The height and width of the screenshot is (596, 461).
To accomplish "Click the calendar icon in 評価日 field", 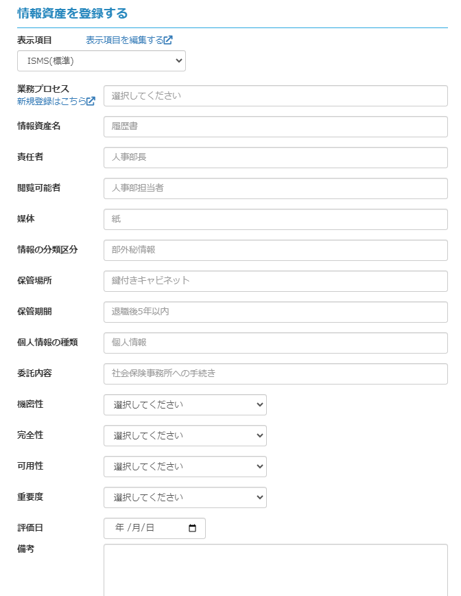I will [x=192, y=528].
